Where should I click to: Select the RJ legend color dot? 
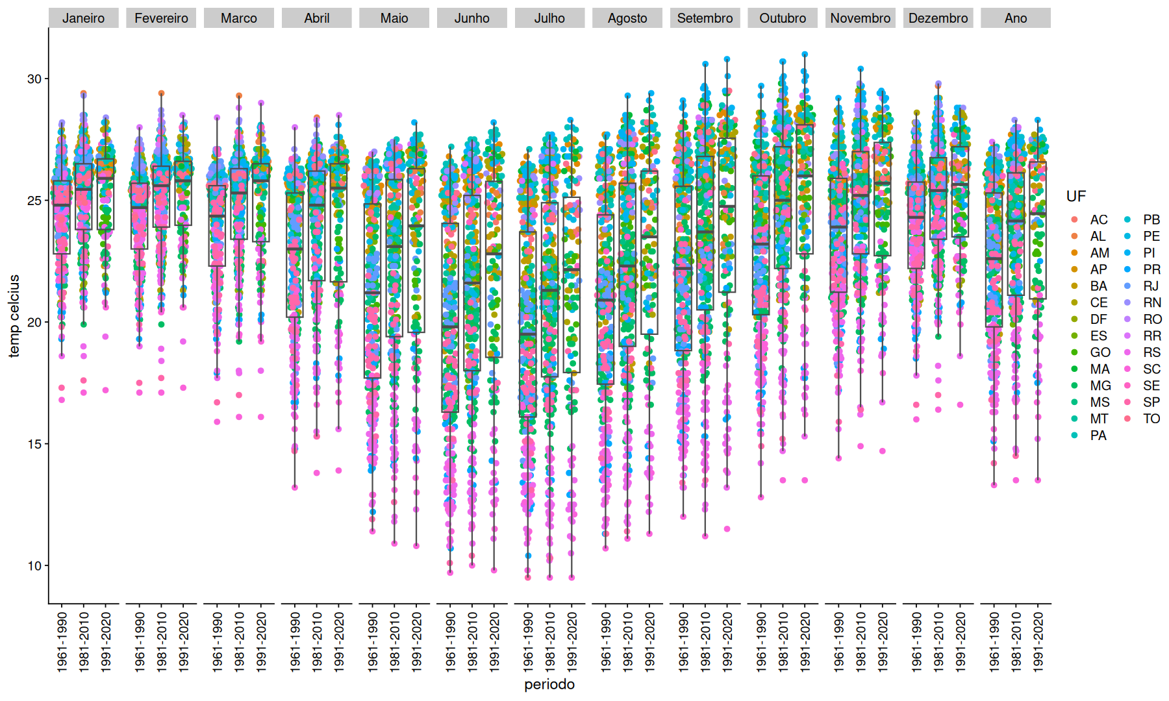tap(1128, 286)
